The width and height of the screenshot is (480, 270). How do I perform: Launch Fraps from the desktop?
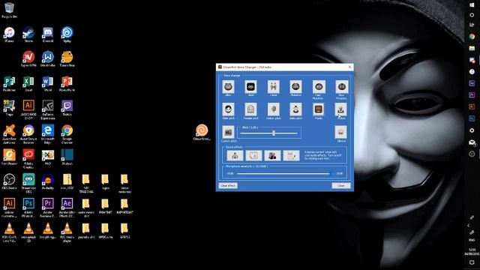(x=9, y=108)
